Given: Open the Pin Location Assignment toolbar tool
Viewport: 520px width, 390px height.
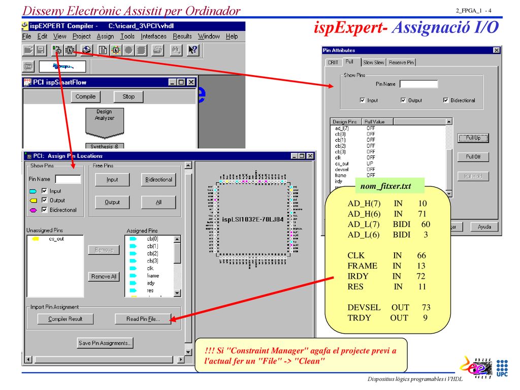Looking at the screenshot, I should [57, 50].
